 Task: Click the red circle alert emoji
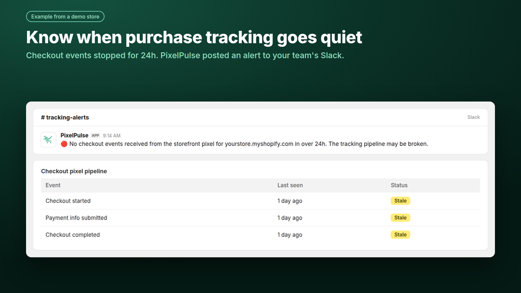pos(64,144)
